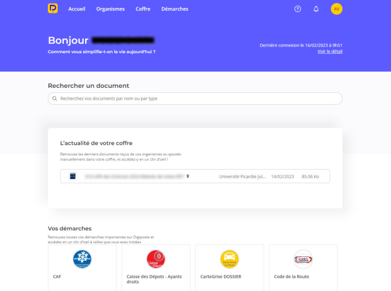Open the Organismes menu
Viewport: 391px width, 291px height.
tap(110, 9)
